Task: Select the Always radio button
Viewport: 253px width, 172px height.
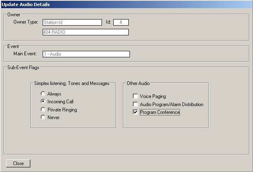Action: 43,94
